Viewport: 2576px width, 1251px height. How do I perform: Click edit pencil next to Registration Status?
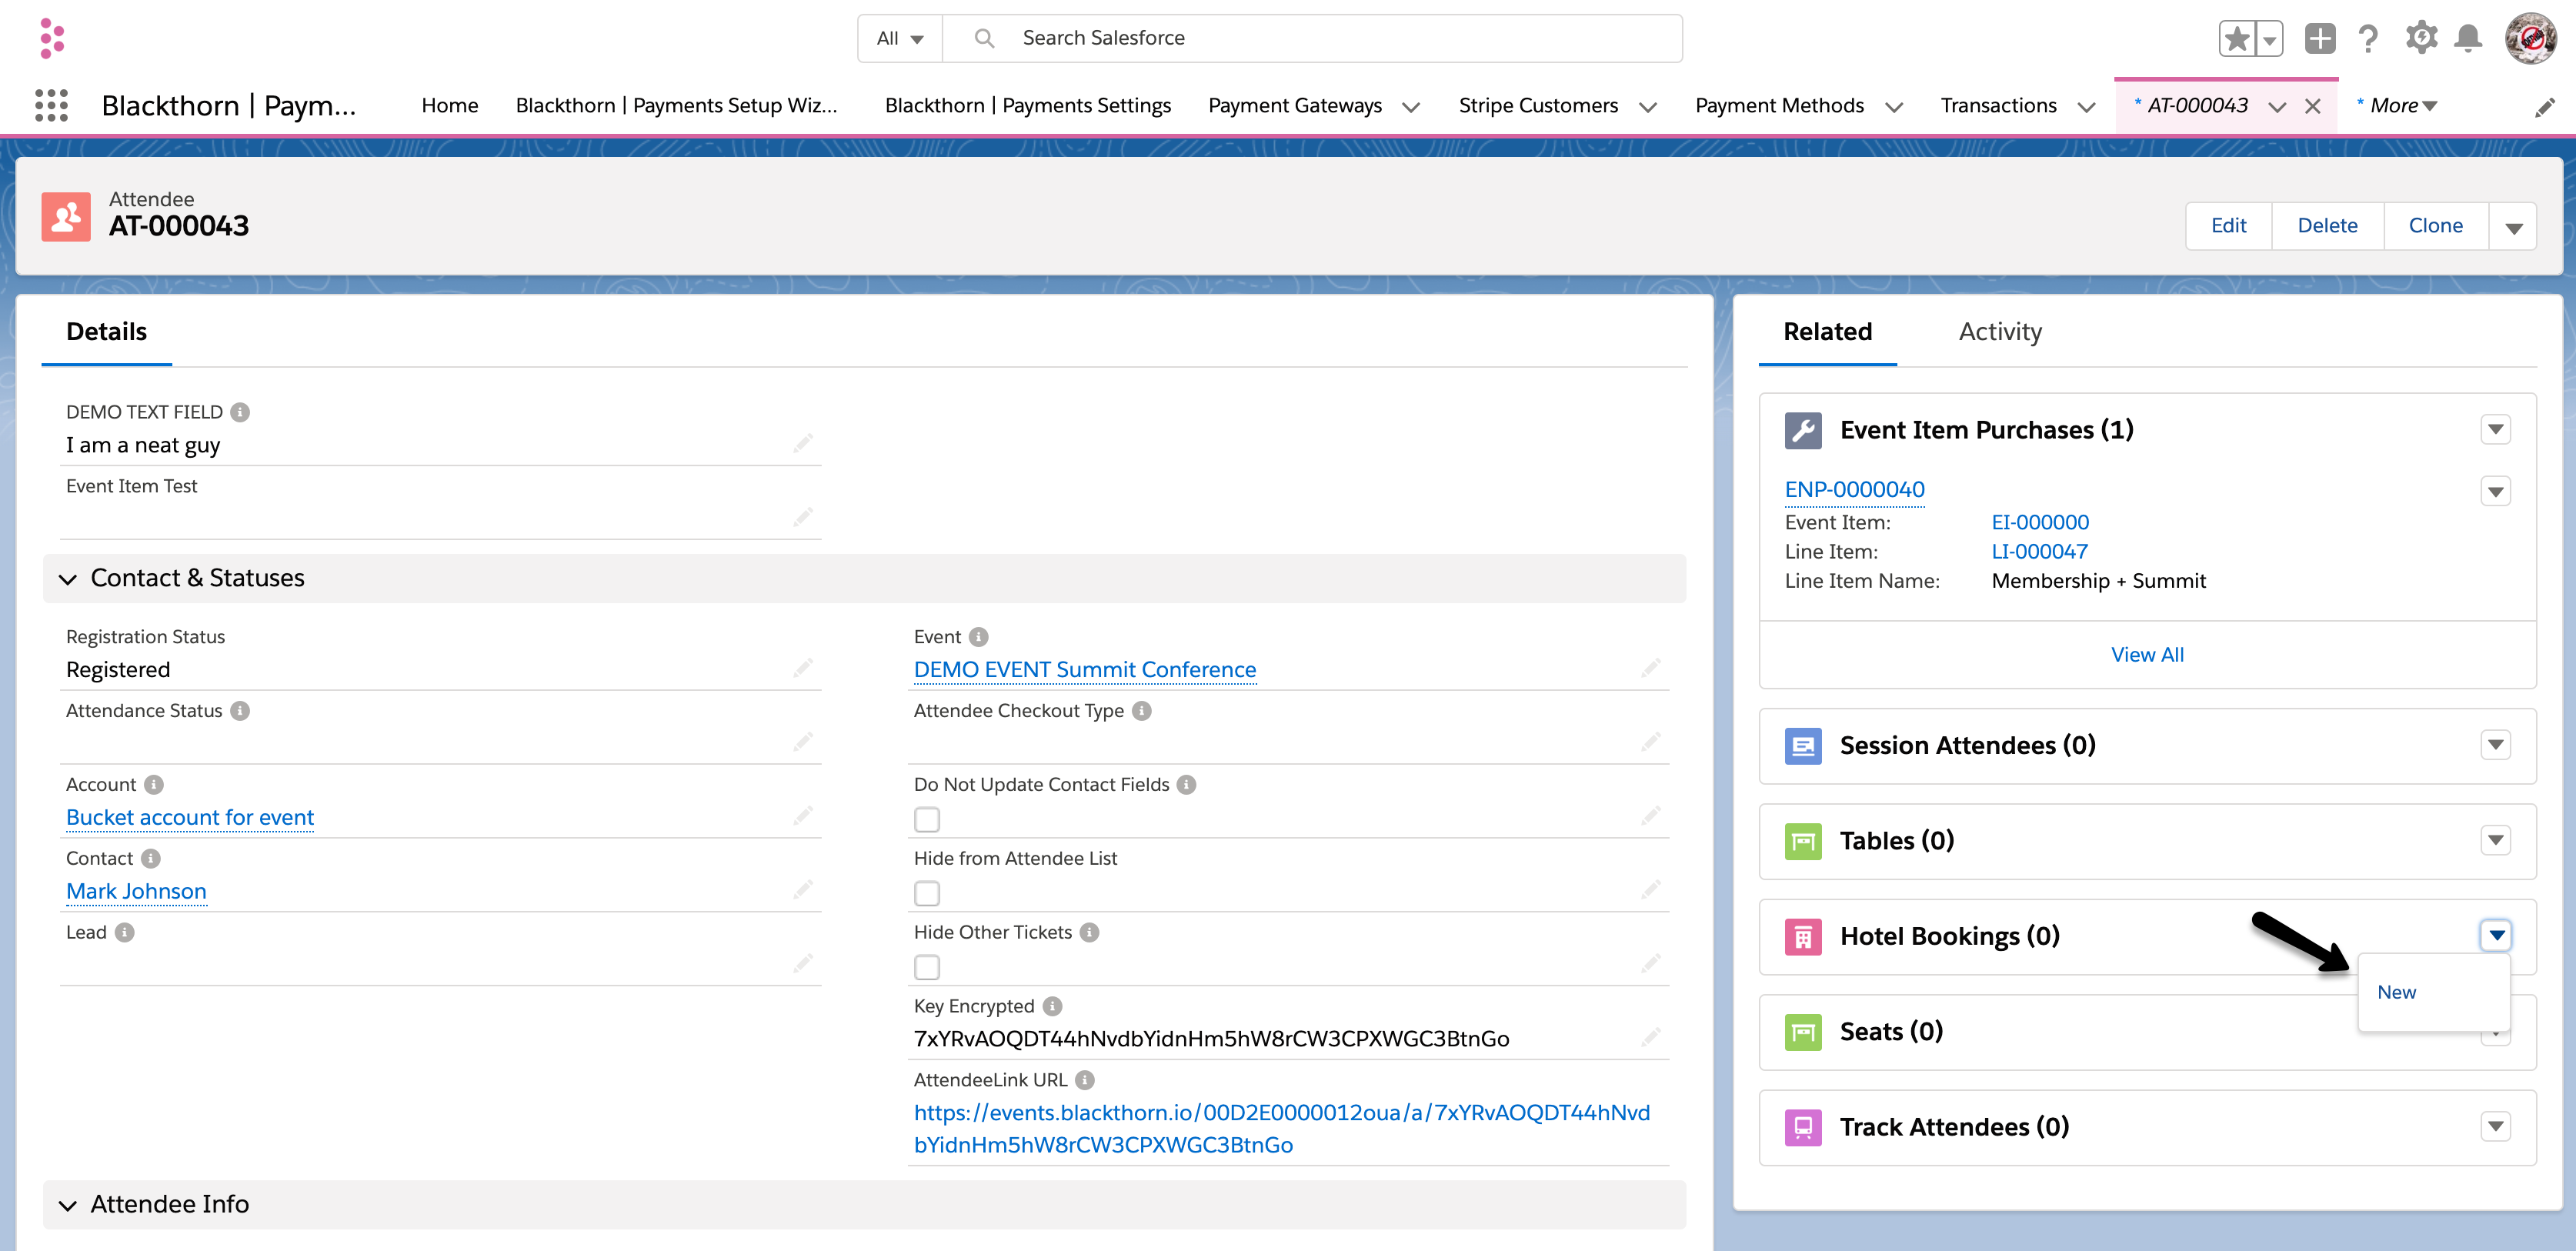(803, 668)
